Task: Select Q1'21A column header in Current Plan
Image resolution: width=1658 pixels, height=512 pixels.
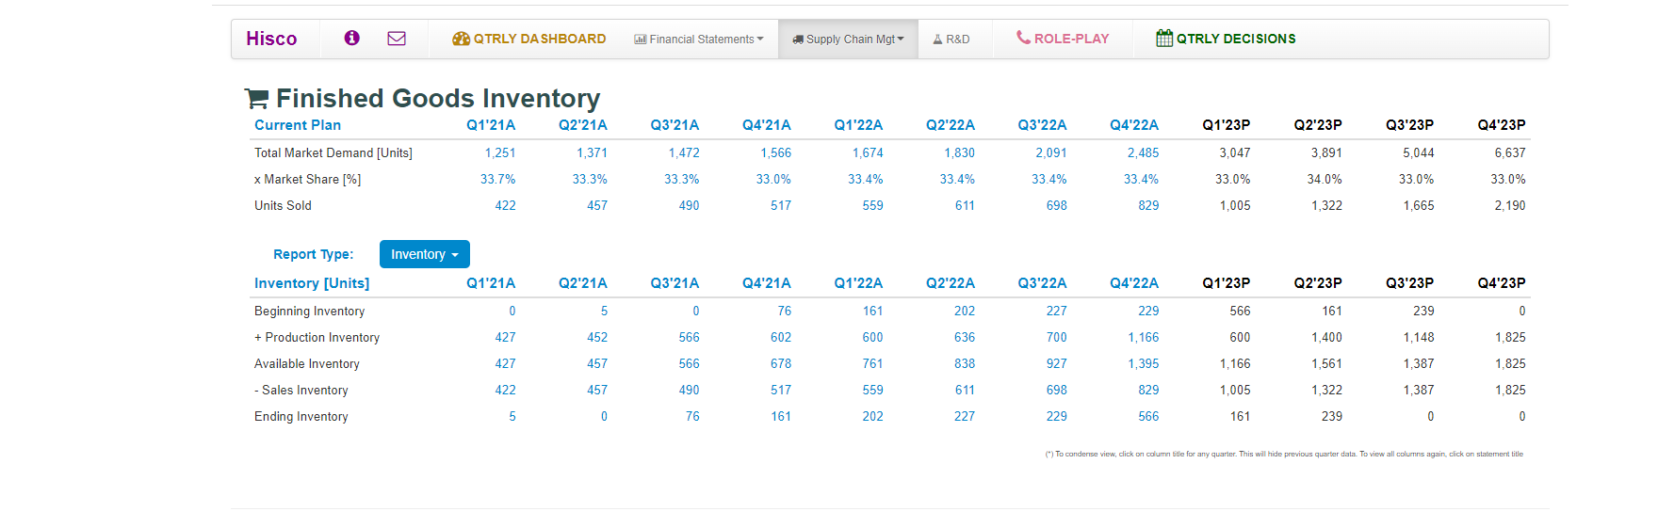Action: (491, 125)
